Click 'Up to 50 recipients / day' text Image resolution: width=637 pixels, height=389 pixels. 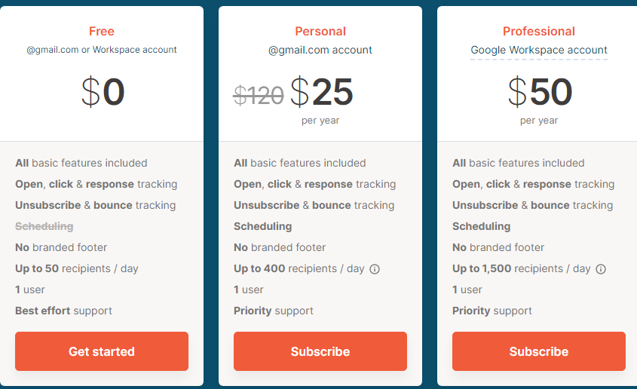point(77,268)
